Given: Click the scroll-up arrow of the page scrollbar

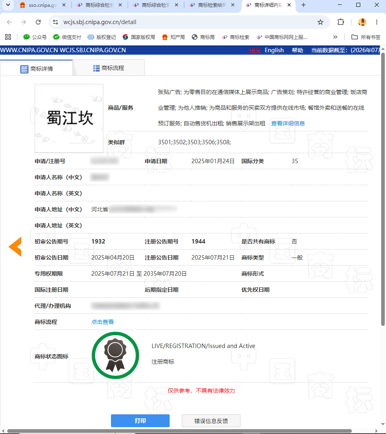Looking at the screenshot, I should (x=383, y=48).
